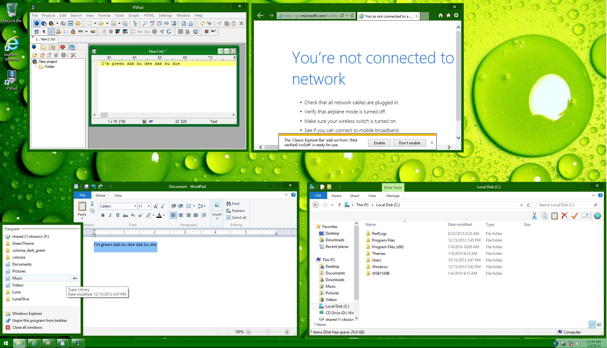607x348 pixels.
Task: Expand the Insert dropdown in WordPad ribbon
Action: 217,218
